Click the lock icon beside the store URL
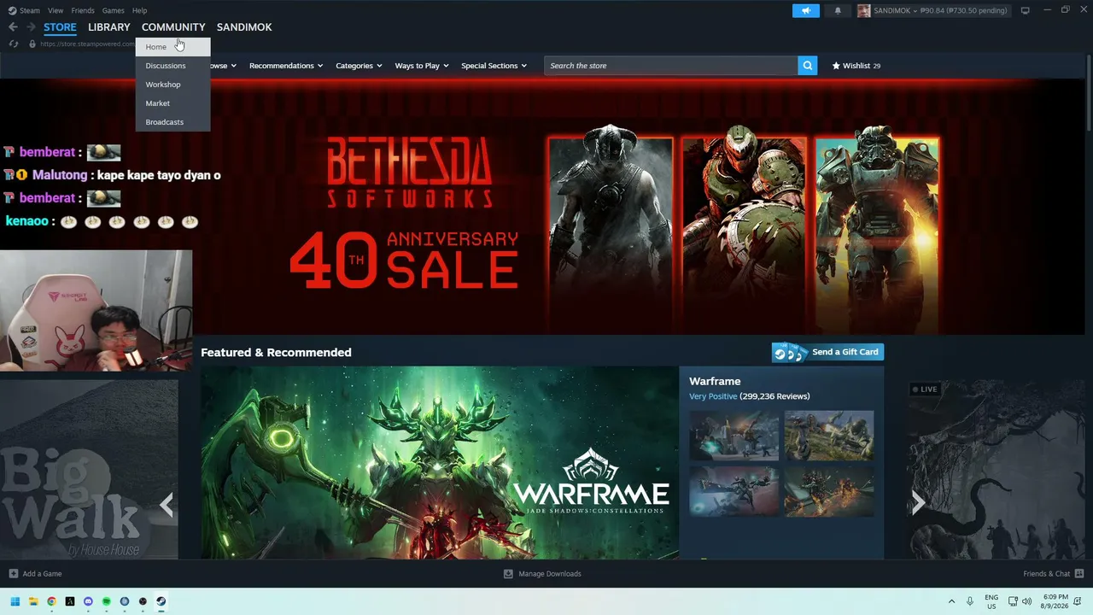Viewport: 1093px width, 615px height. click(32, 44)
